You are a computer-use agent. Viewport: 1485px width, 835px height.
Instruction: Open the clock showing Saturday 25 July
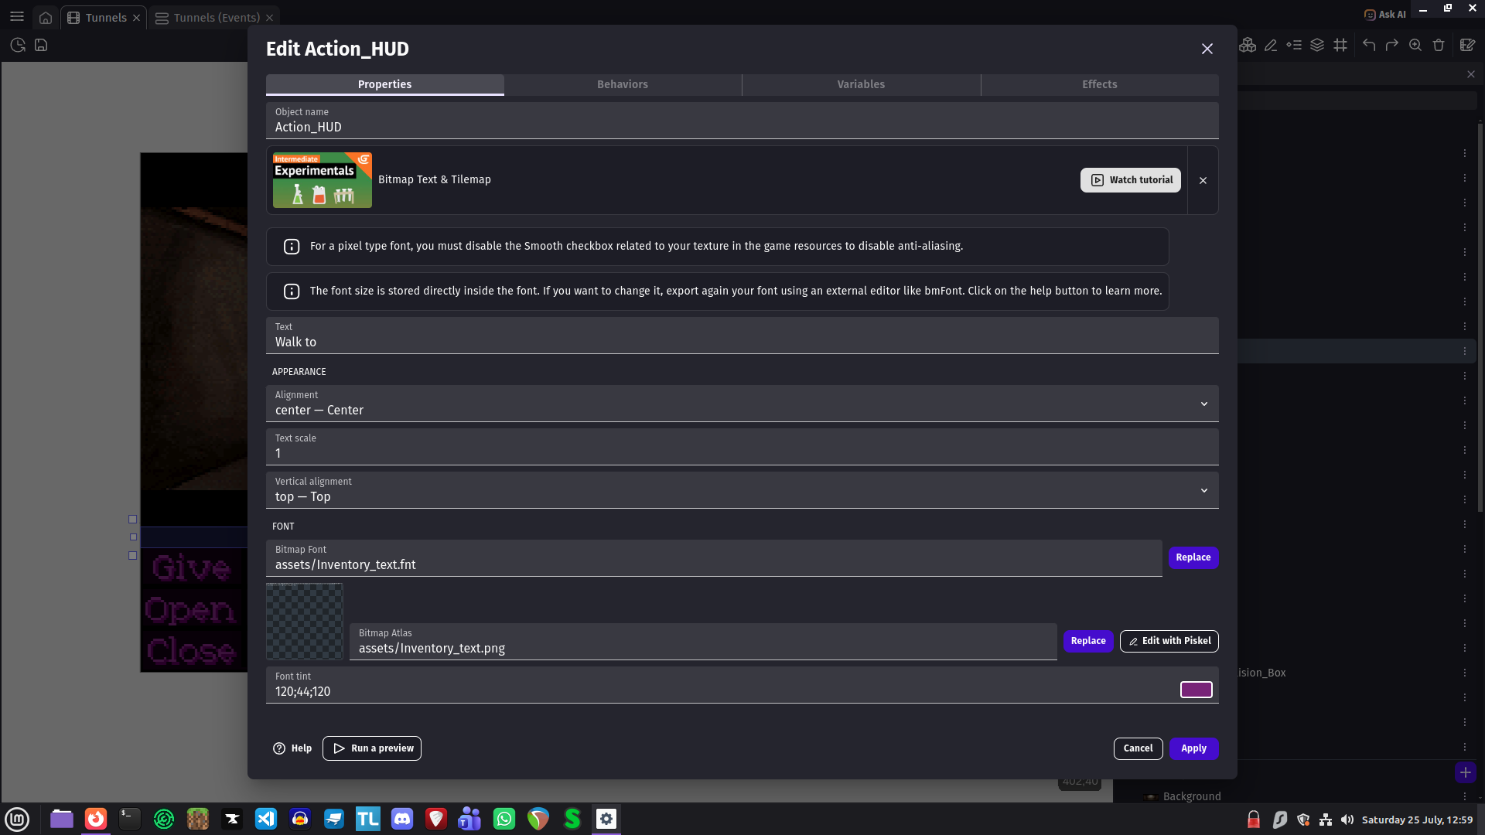(x=1417, y=820)
